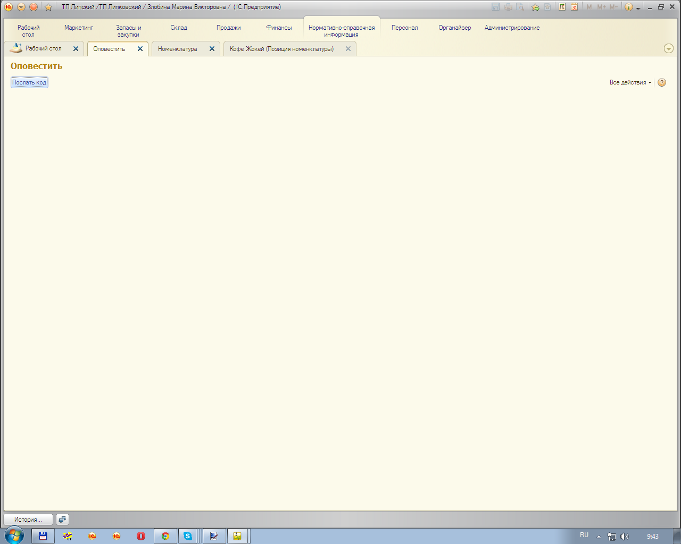681x544 pixels.
Task: Click the yellow Info icon
Action: click(x=629, y=7)
